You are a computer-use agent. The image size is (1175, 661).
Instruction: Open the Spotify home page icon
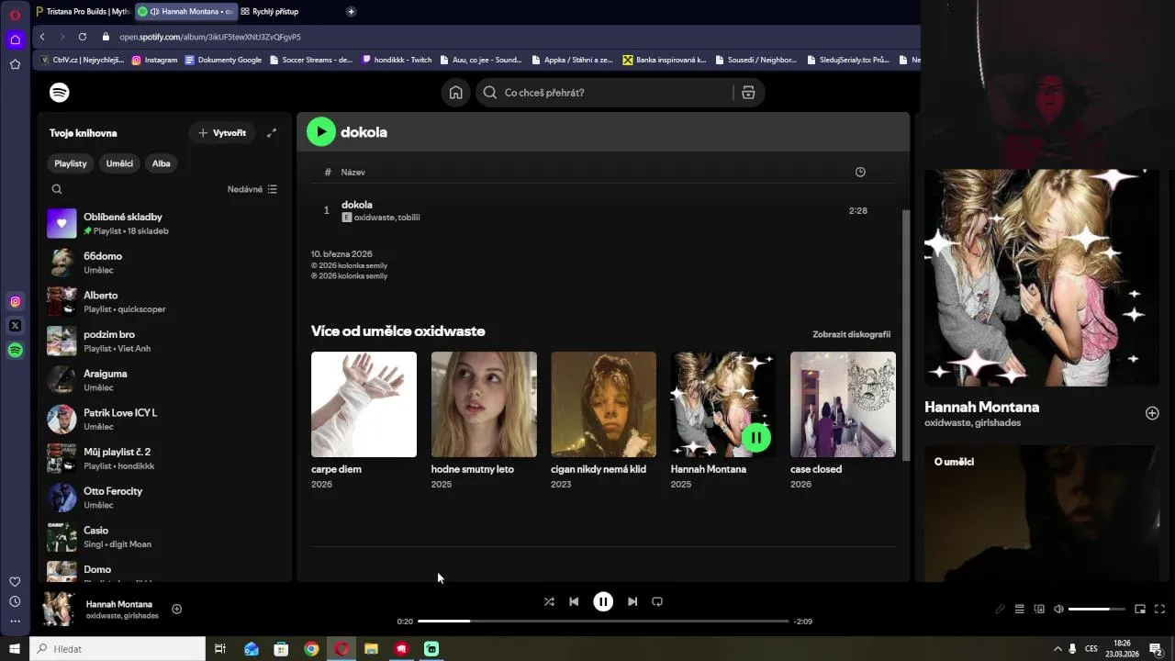point(456,93)
